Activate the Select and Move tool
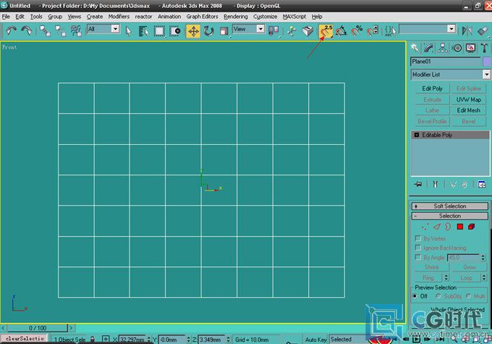 [x=193, y=30]
